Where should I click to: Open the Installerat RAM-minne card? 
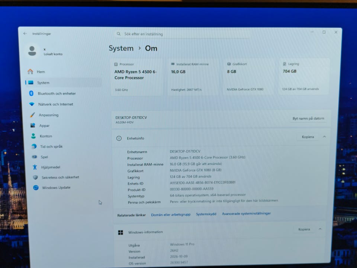[x=193, y=77]
